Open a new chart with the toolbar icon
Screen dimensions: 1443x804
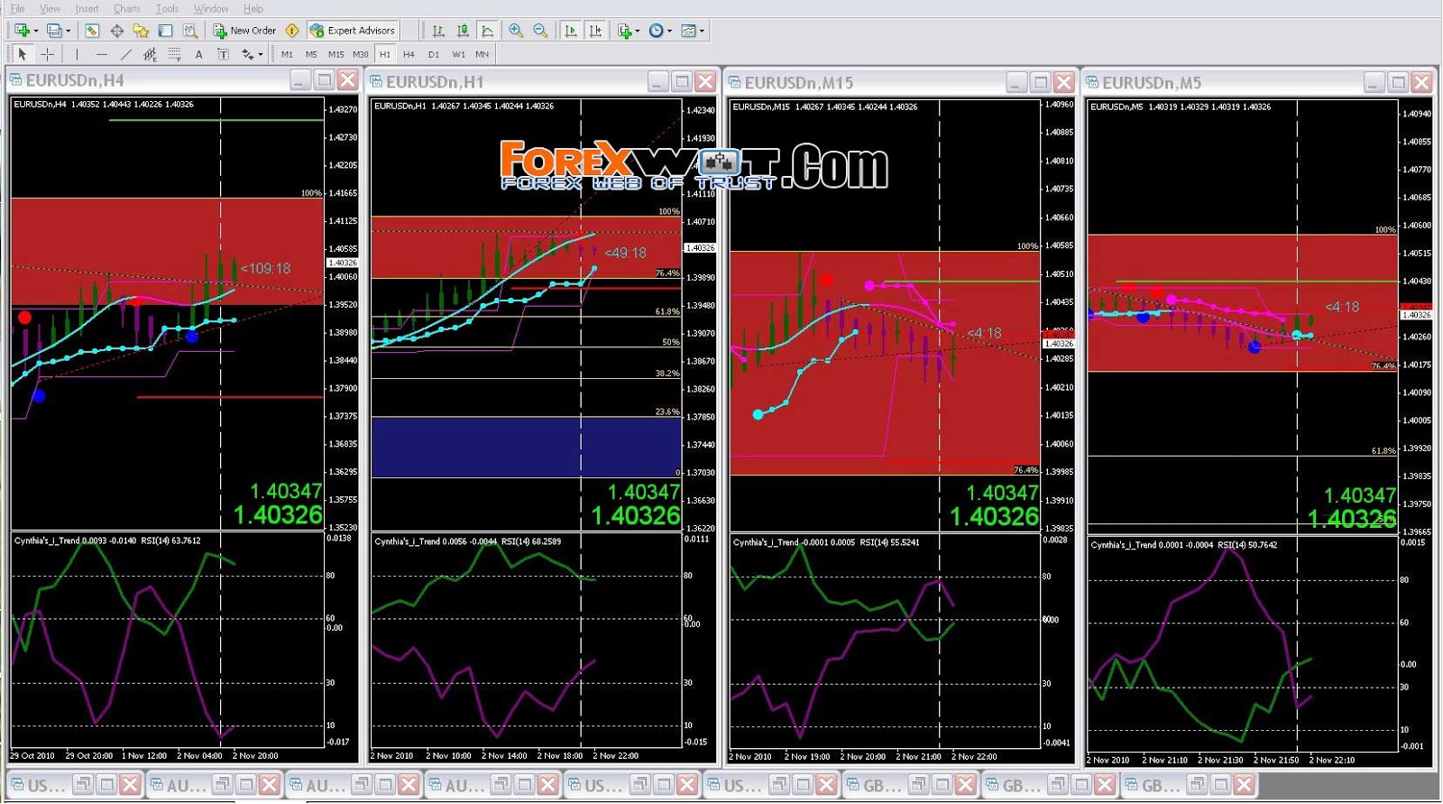click(x=21, y=31)
